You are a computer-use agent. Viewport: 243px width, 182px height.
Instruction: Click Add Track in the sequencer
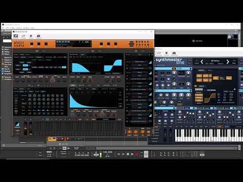point(64,144)
